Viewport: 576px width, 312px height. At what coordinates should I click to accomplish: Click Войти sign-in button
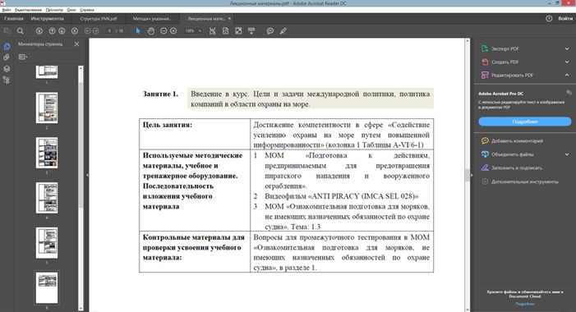click(x=565, y=18)
